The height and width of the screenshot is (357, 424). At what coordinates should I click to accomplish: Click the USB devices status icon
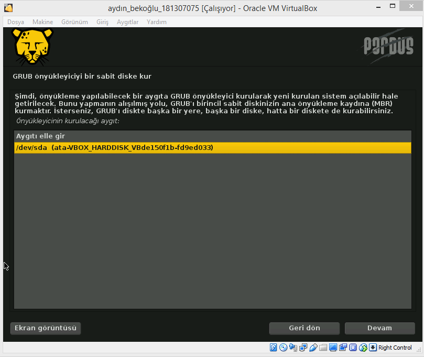click(313, 348)
